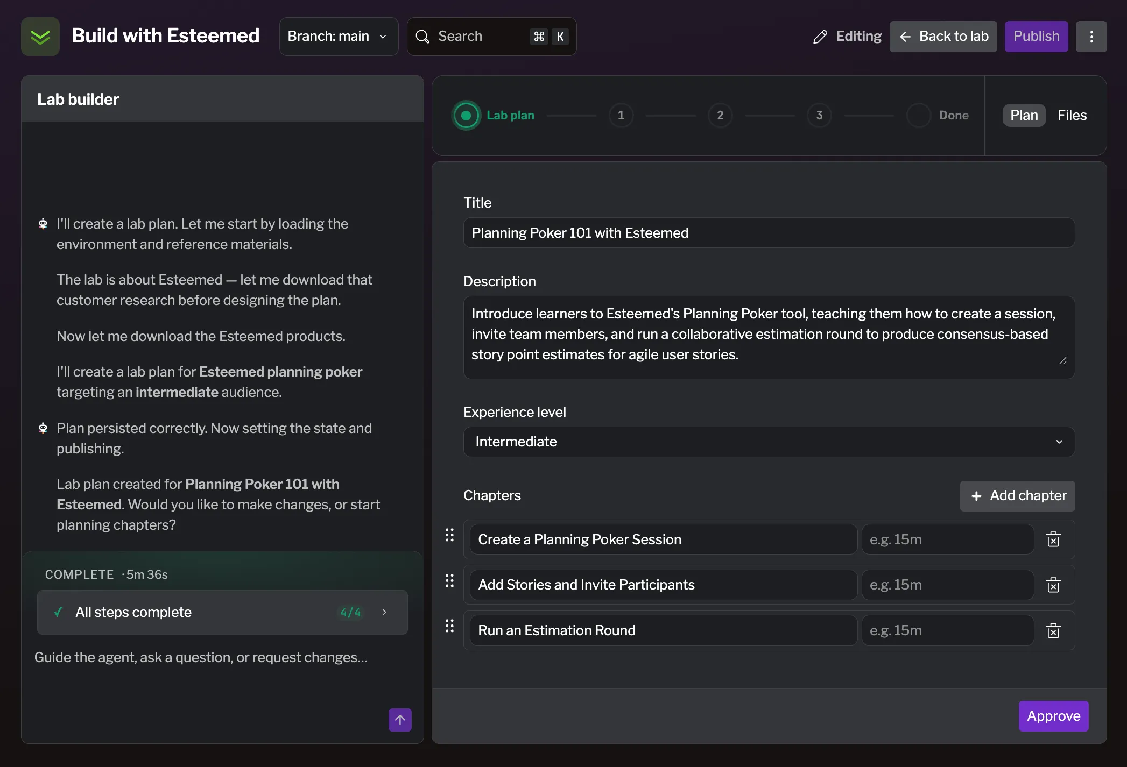Edit the Add Stories and Invite Participants name field
The image size is (1127, 767).
tap(664, 585)
